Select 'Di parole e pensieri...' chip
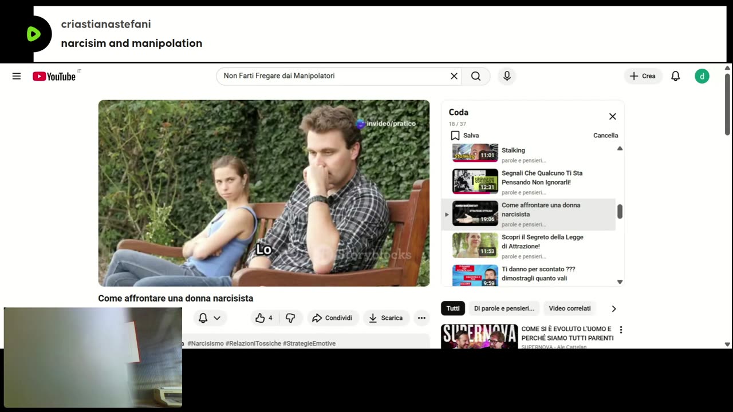Screen dimensions: 733x412 504,308
